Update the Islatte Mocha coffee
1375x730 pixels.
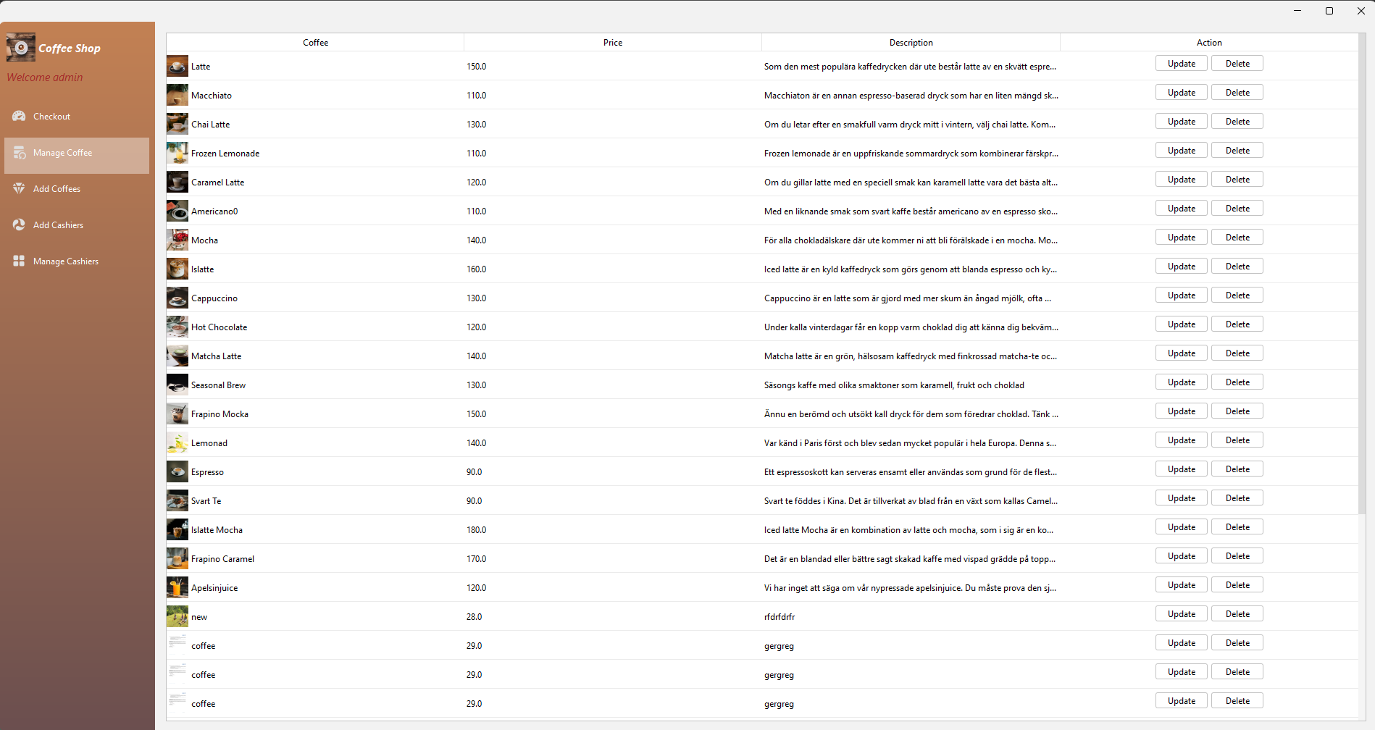tap(1181, 527)
